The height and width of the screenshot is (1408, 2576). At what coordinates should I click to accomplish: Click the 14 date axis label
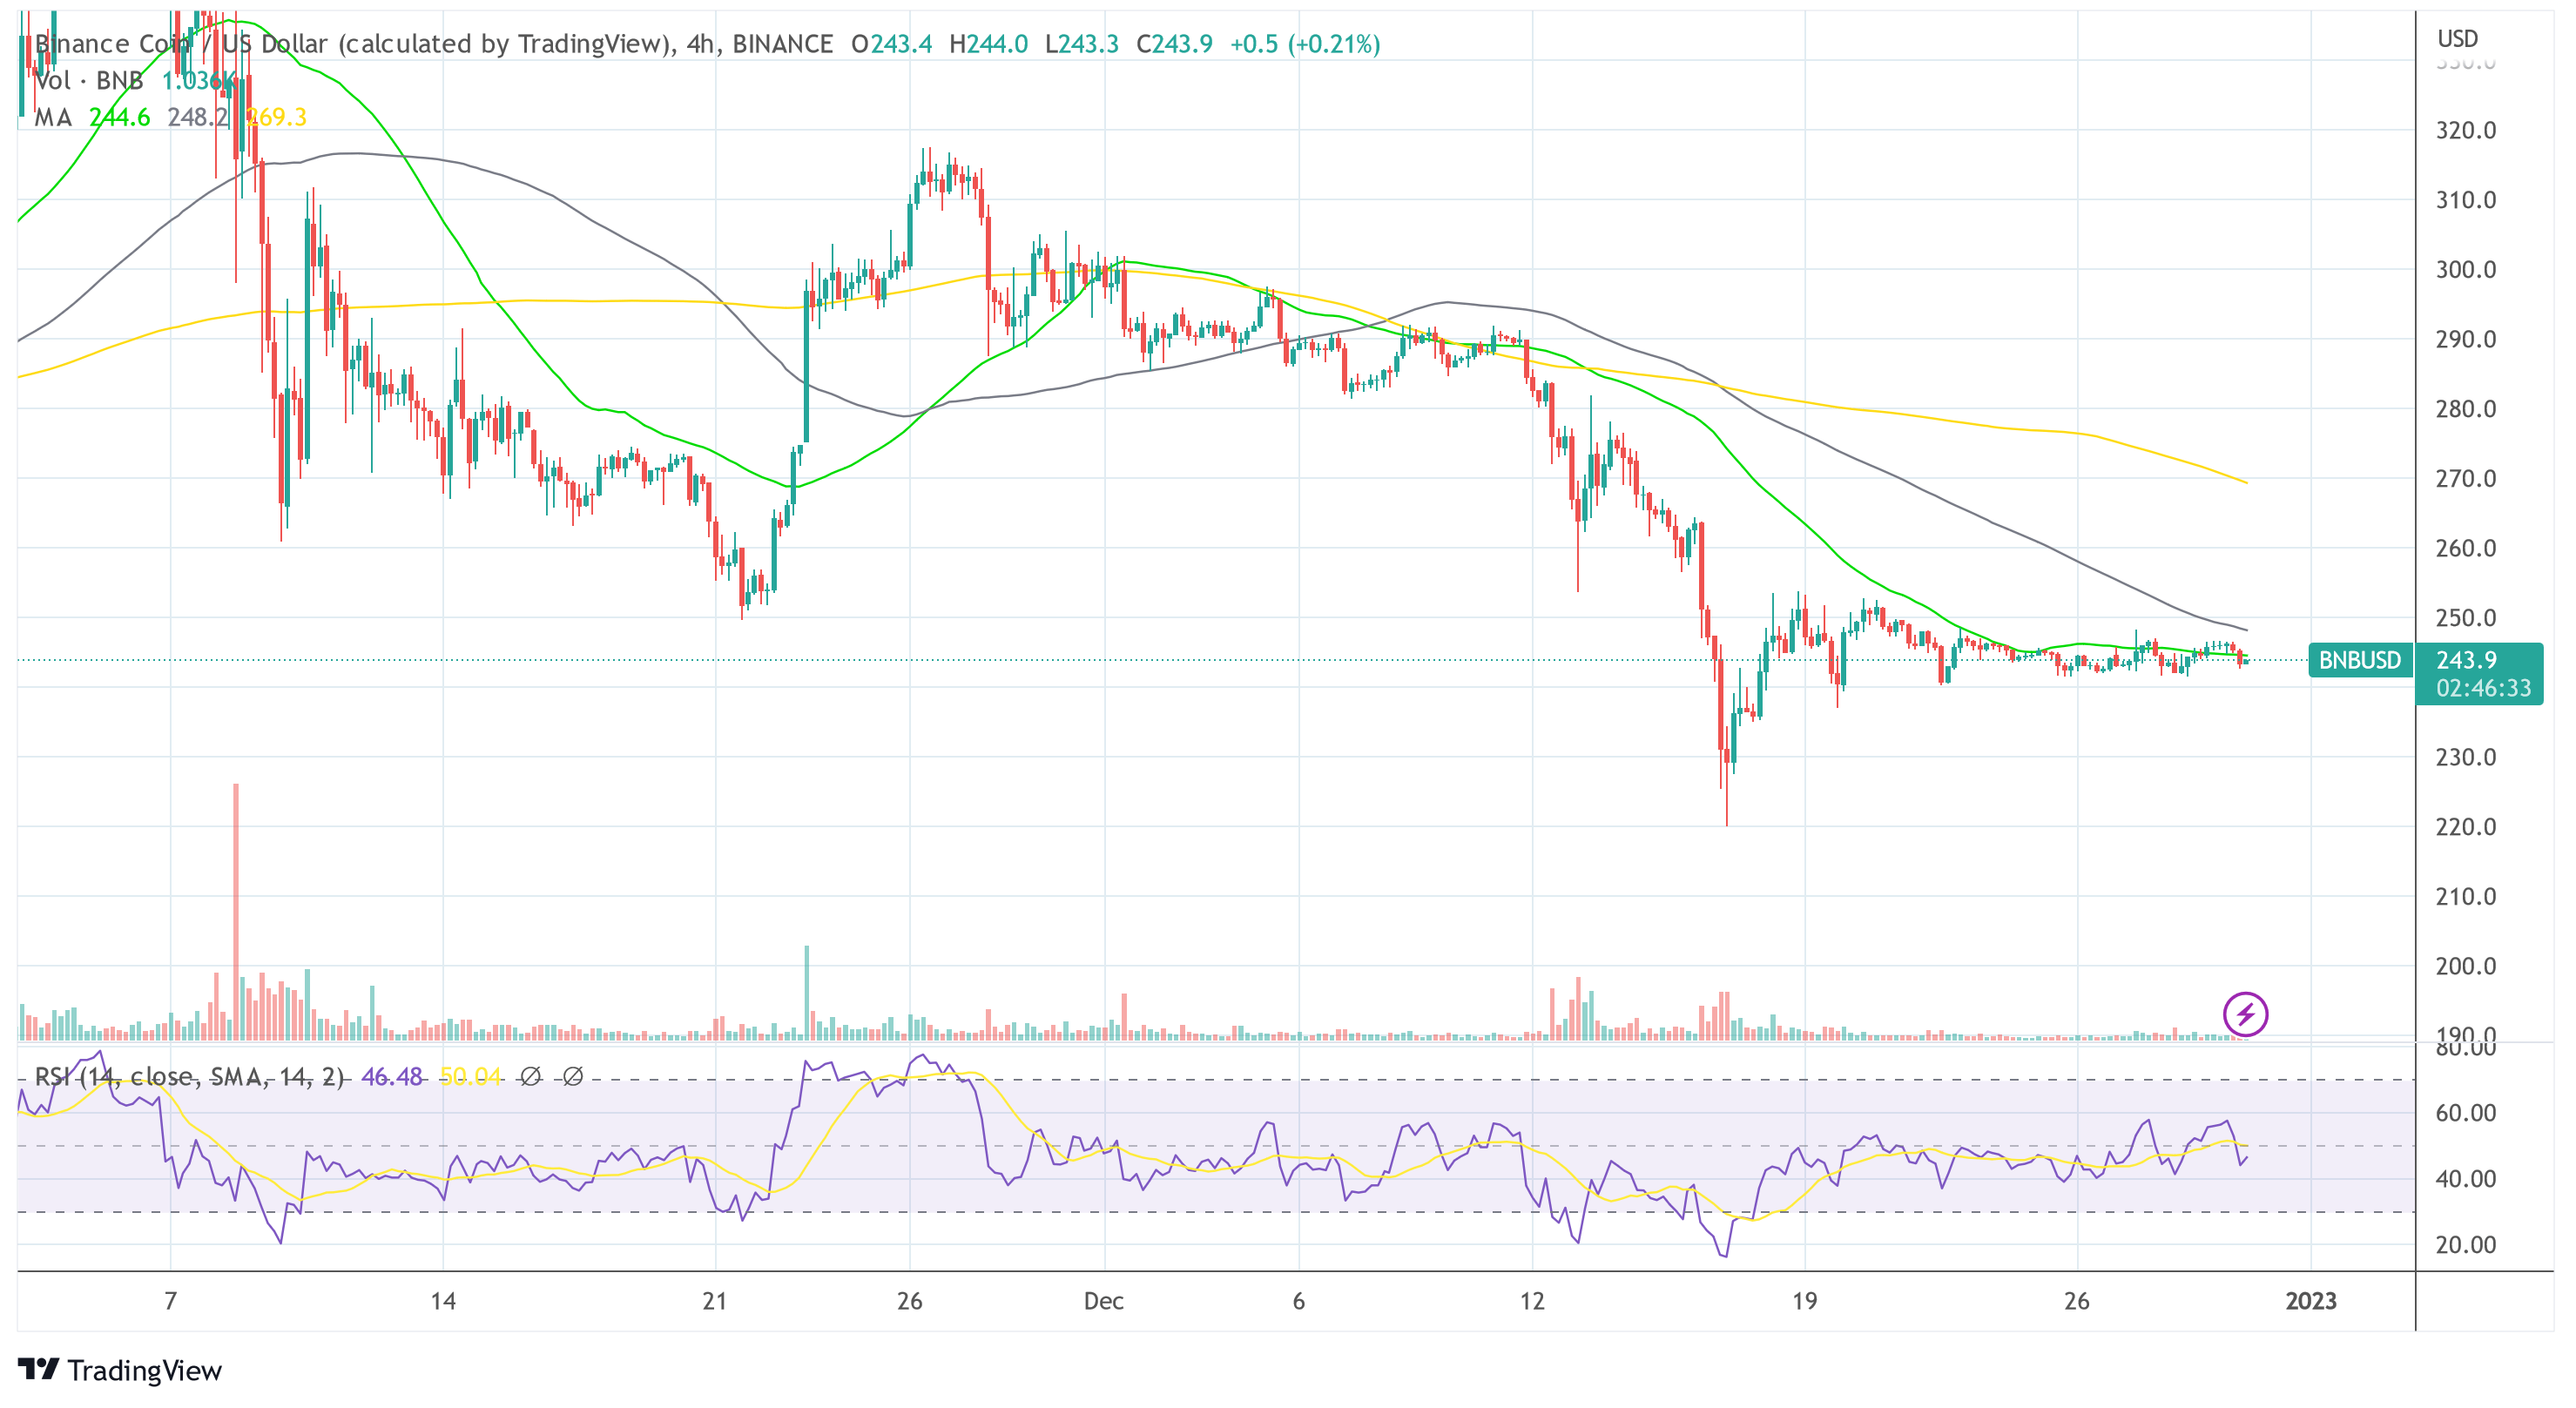(x=443, y=1301)
